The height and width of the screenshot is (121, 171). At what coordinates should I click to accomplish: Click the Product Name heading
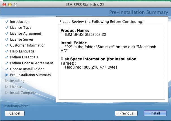(x=75, y=30)
